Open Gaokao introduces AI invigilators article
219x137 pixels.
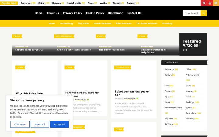click(x=153, y=51)
